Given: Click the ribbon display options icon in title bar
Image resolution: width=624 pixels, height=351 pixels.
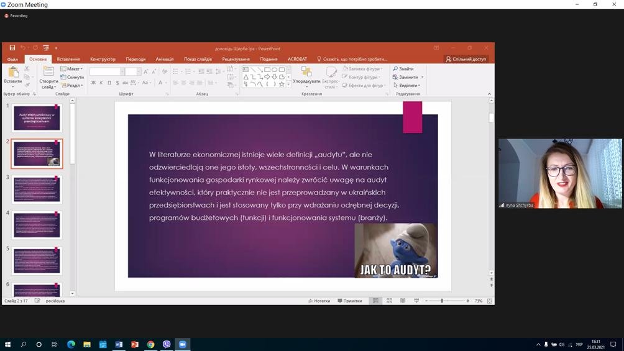Looking at the screenshot, I should coord(436,48).
